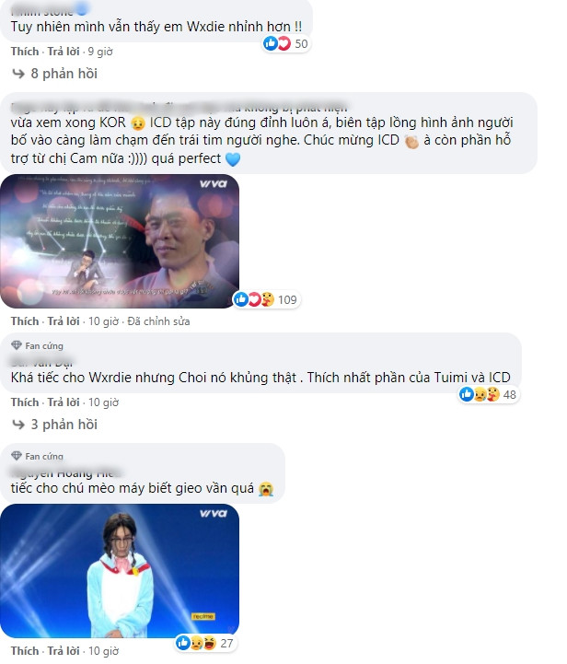View reactions totaling 109 on ICD comment
The image size is (567, 664).
(266, 299)
